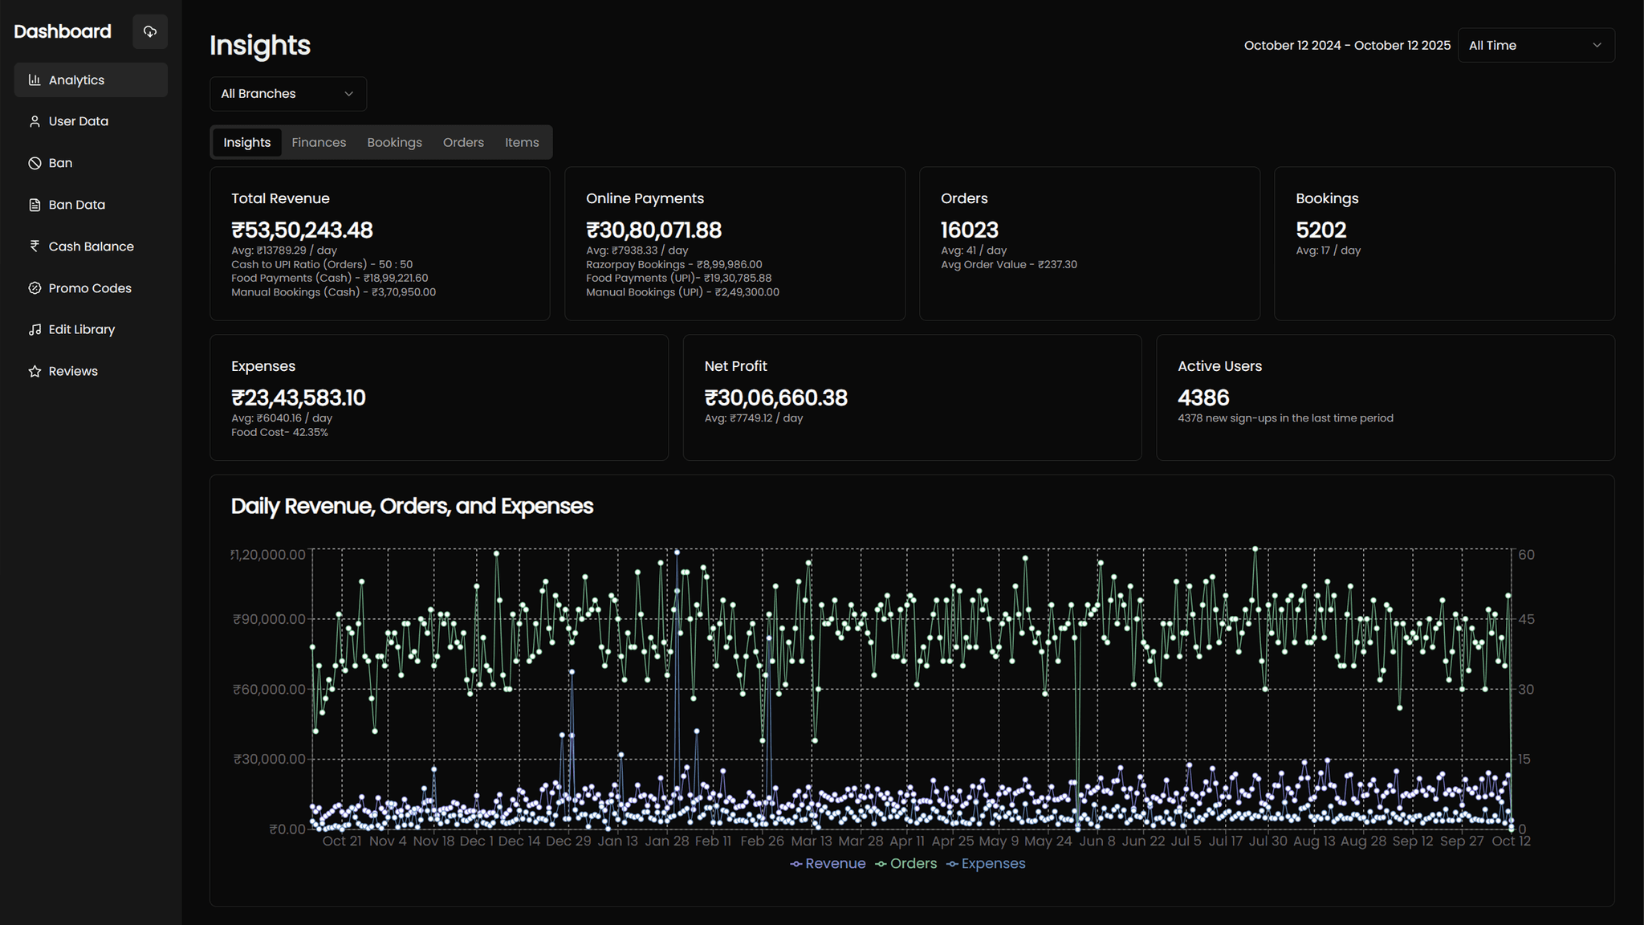
Task: Select the Orders tab
Action: point(463,142)
